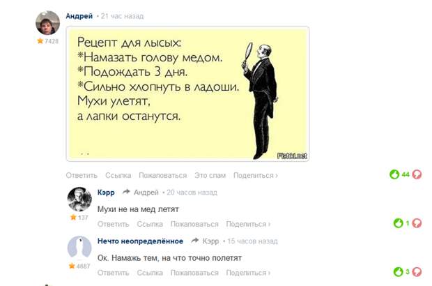432x286 pixels.
Task: Upvote Нечто неопределённое's comment
Action: coord(398,272)
